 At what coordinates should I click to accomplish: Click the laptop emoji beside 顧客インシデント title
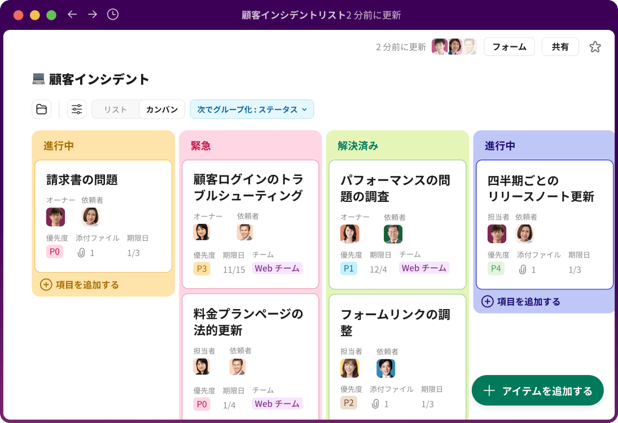point(39,79)
